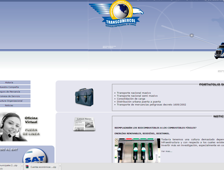Click the Latest News newspaper icon
The height and width of the screenshot is (170, 224).
coord(84,124)
